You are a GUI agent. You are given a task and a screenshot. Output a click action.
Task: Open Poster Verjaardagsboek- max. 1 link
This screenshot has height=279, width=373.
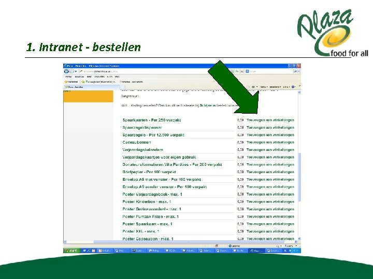pos(152,194)
